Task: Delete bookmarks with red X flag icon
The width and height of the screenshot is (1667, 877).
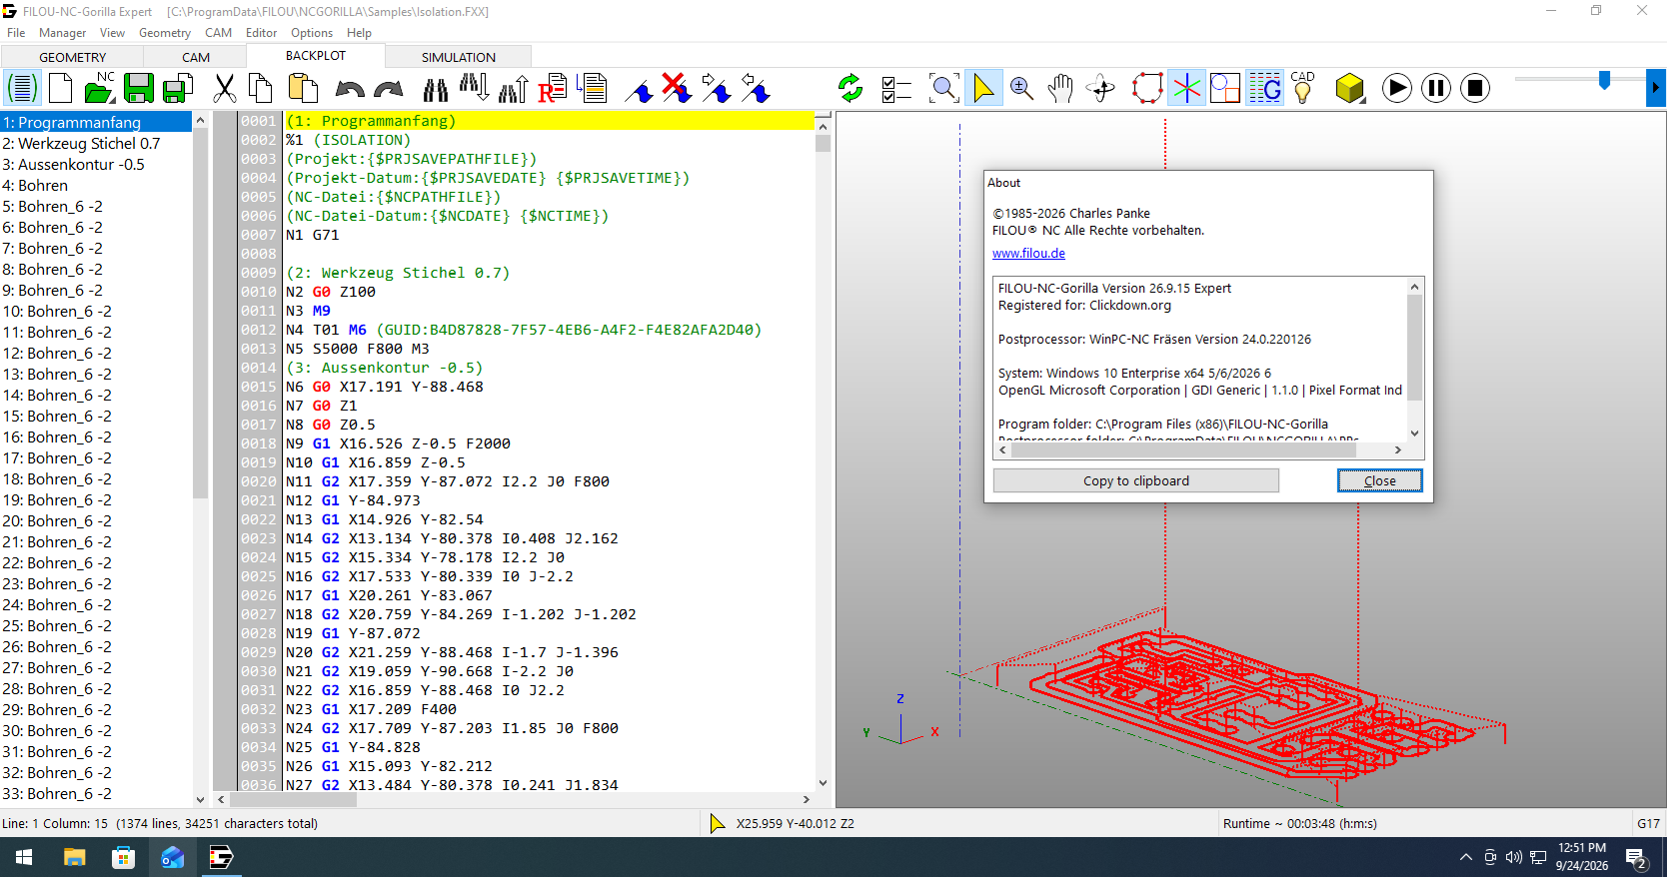Action: (x=677, y=89)
